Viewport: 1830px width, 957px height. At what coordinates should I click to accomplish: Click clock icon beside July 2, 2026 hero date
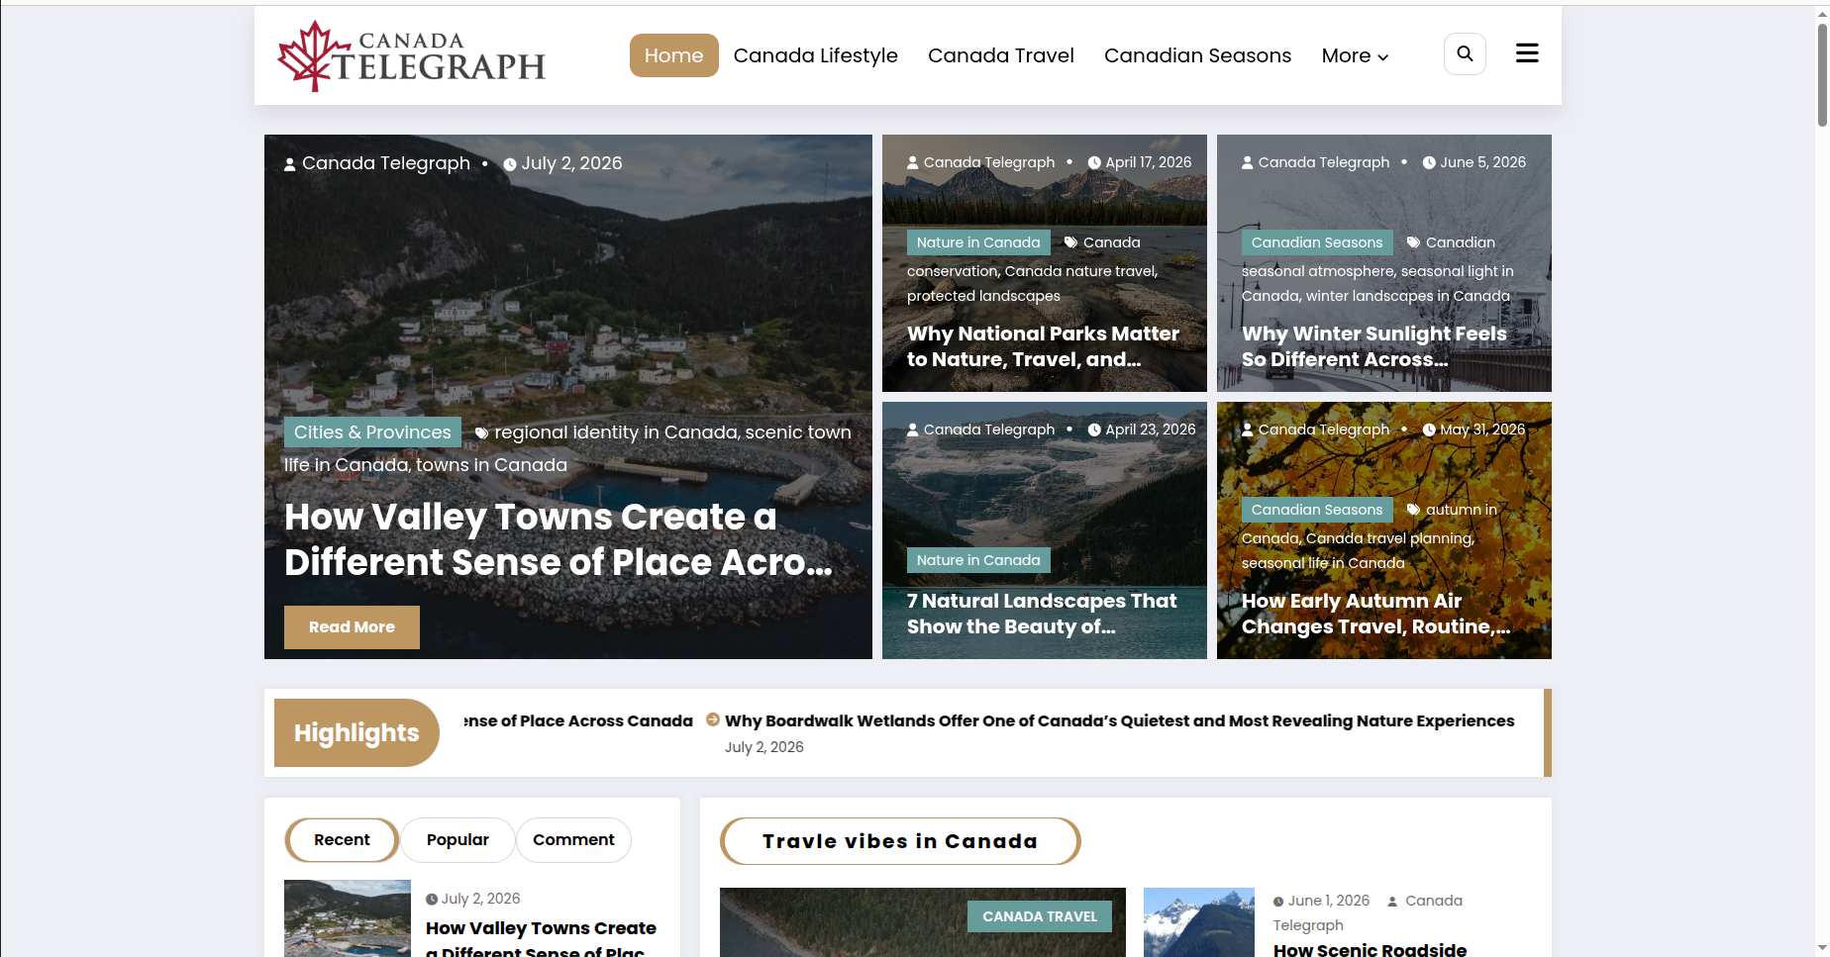(510, 164)
